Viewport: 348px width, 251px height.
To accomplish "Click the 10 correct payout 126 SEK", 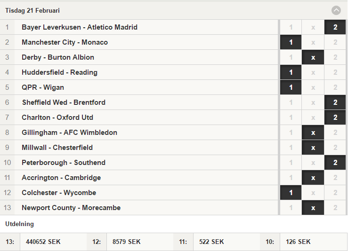I will coord(298,242).
